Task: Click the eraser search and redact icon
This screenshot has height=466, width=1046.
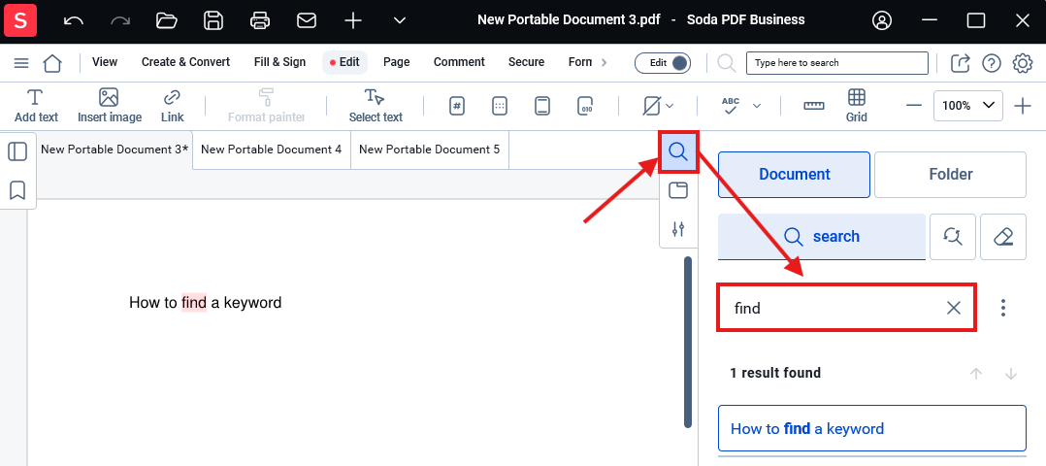Action: coord(1003,236)
